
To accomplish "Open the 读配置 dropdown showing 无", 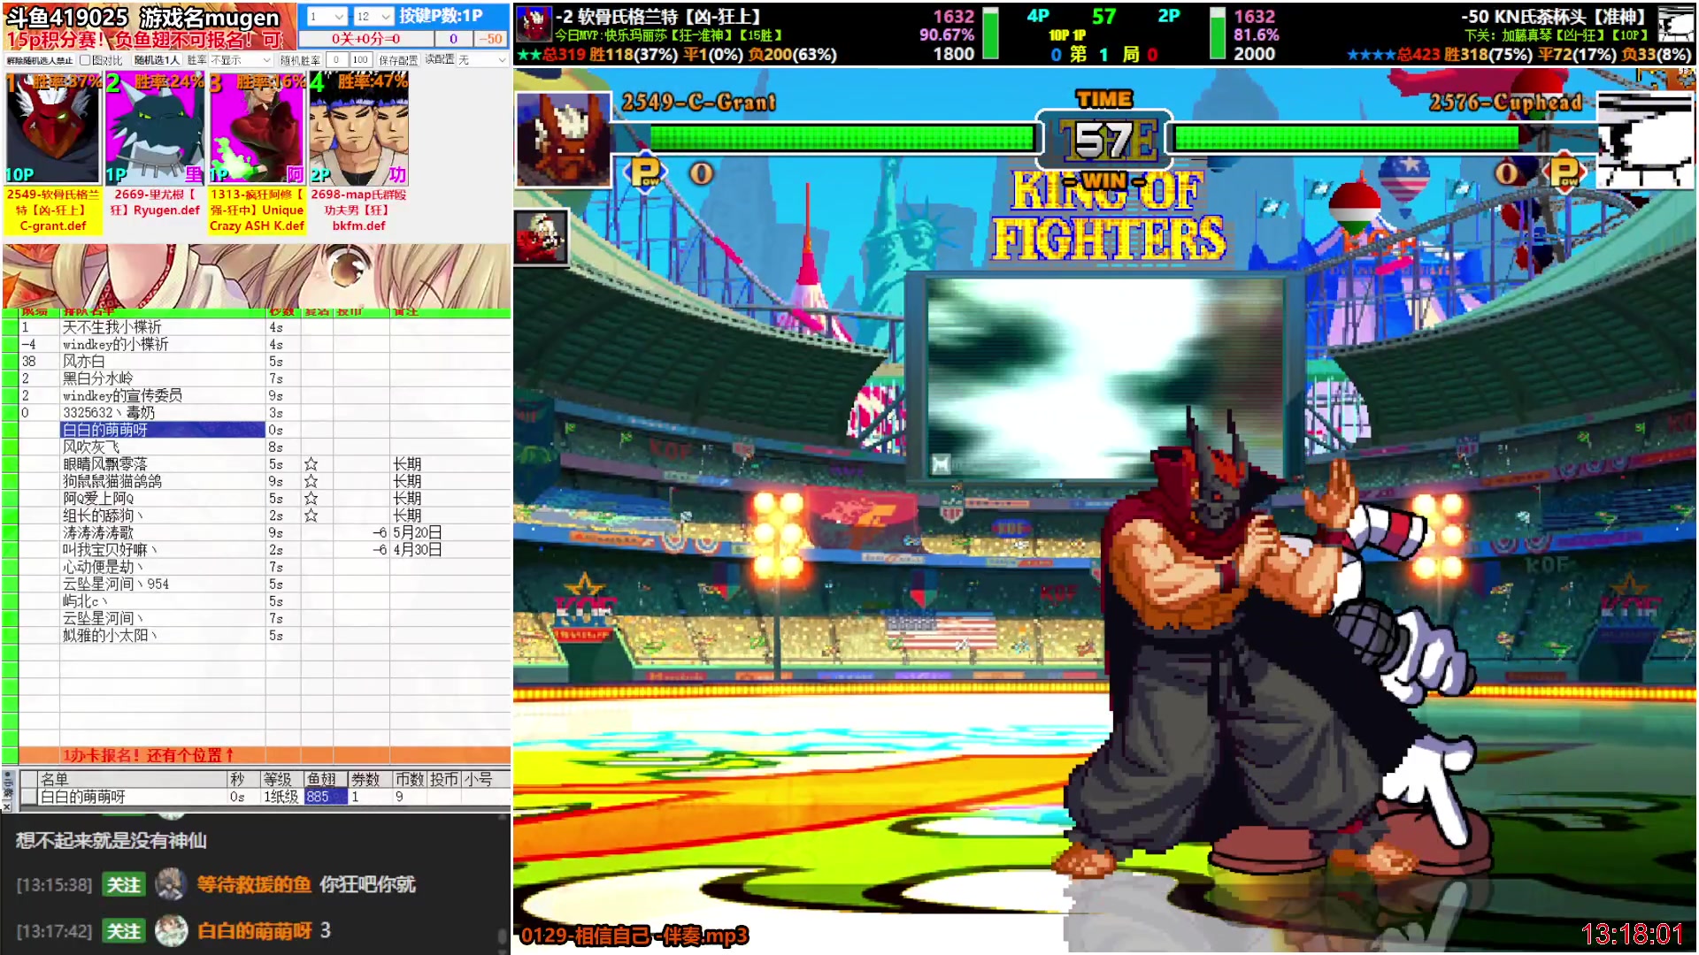I will [x=482, y=60].
